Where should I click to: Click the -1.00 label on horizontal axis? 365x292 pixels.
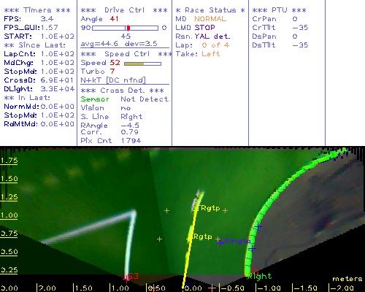pyautogui.click(x=269, y=288)
